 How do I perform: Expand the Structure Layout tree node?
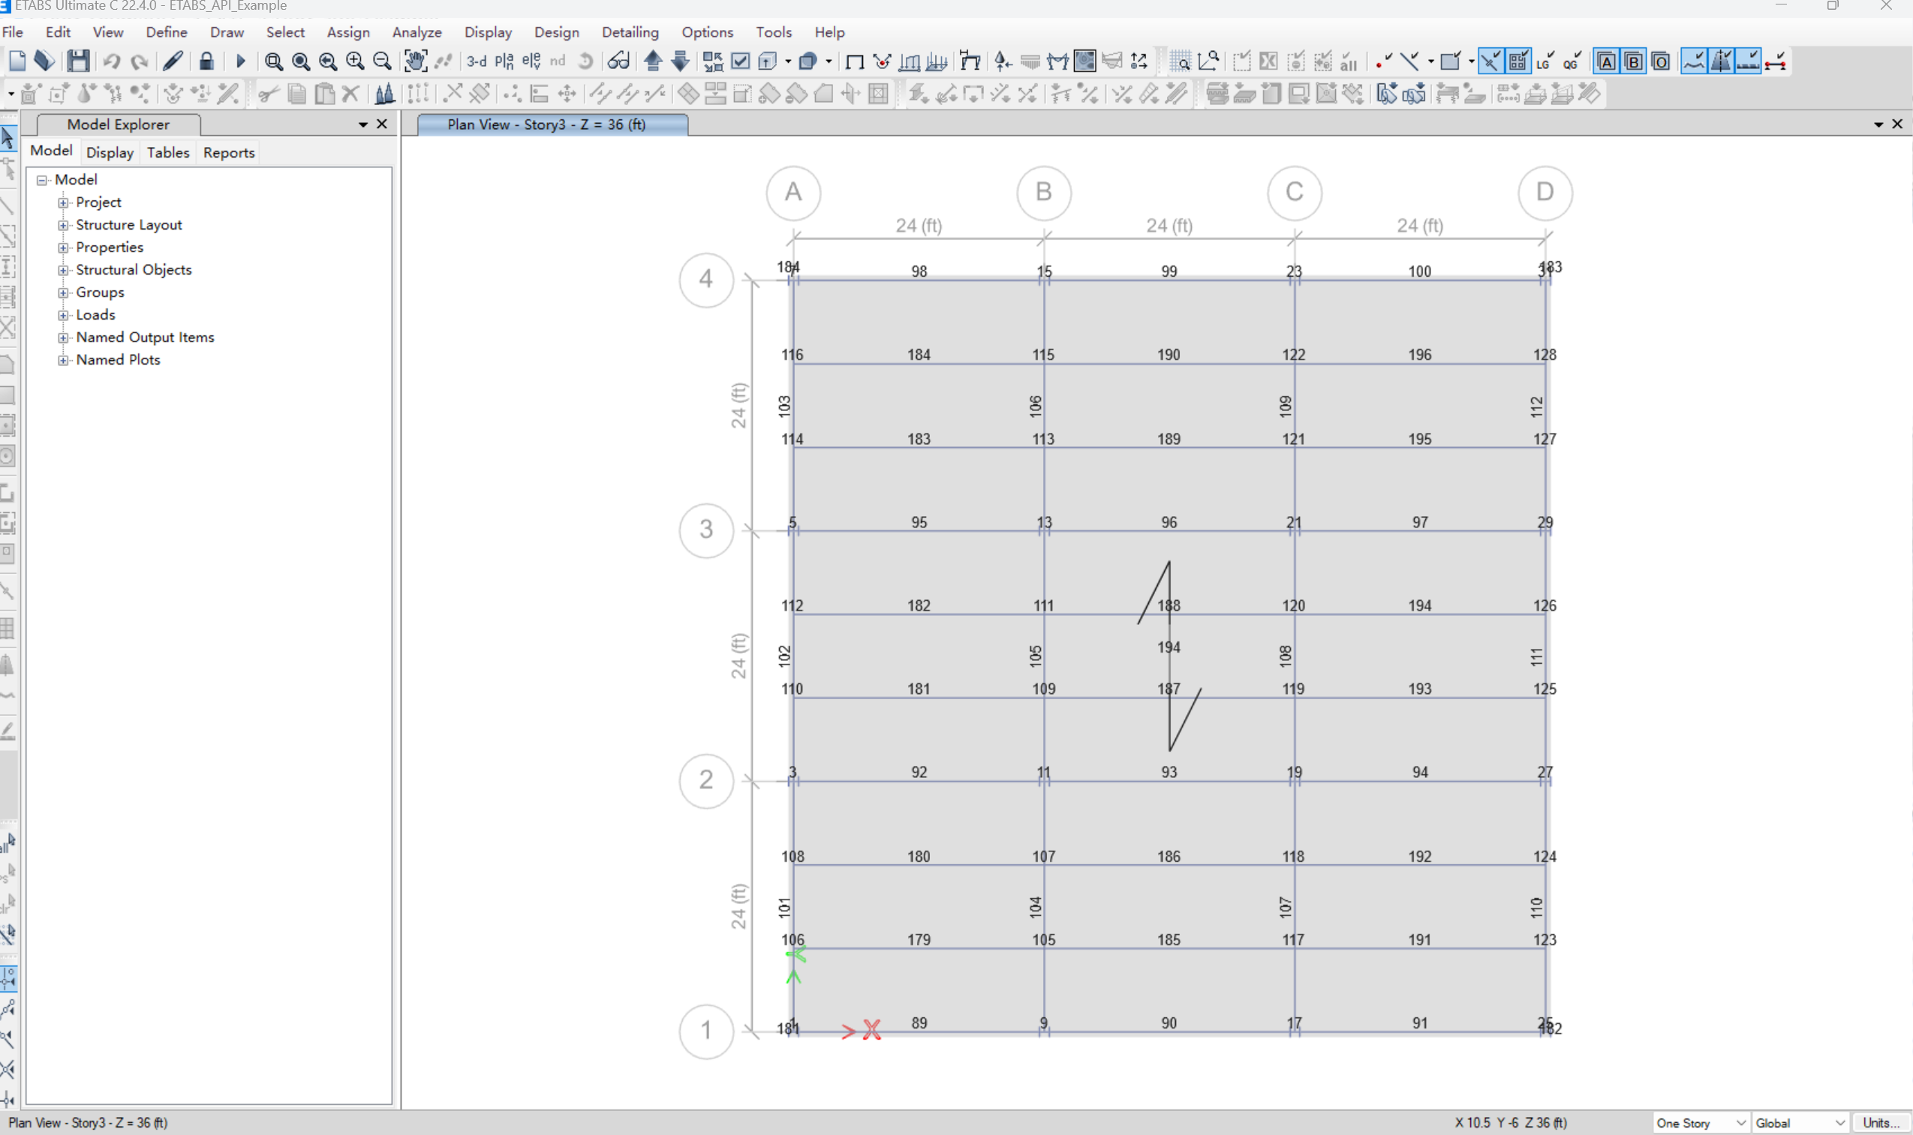click(64, 225)
